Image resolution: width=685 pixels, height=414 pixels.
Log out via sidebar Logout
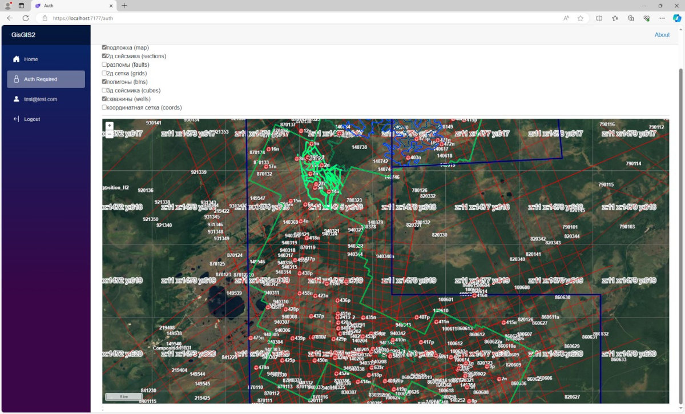46,119
